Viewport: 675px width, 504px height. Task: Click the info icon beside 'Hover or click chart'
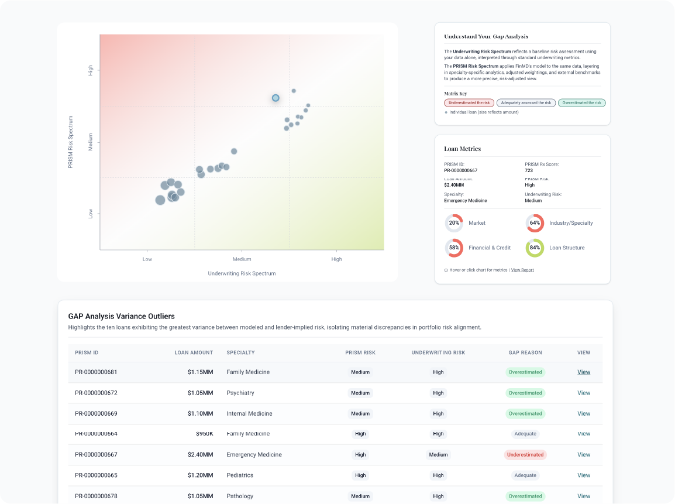(446, 270)
